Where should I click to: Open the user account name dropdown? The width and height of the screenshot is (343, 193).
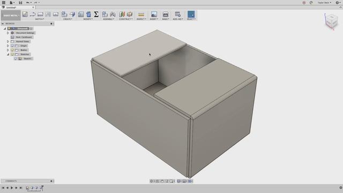point(324,3)
